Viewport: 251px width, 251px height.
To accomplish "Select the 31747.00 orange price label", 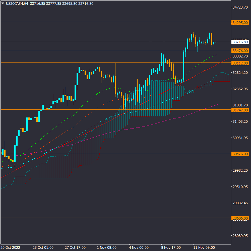I will (x=240, y=110).
